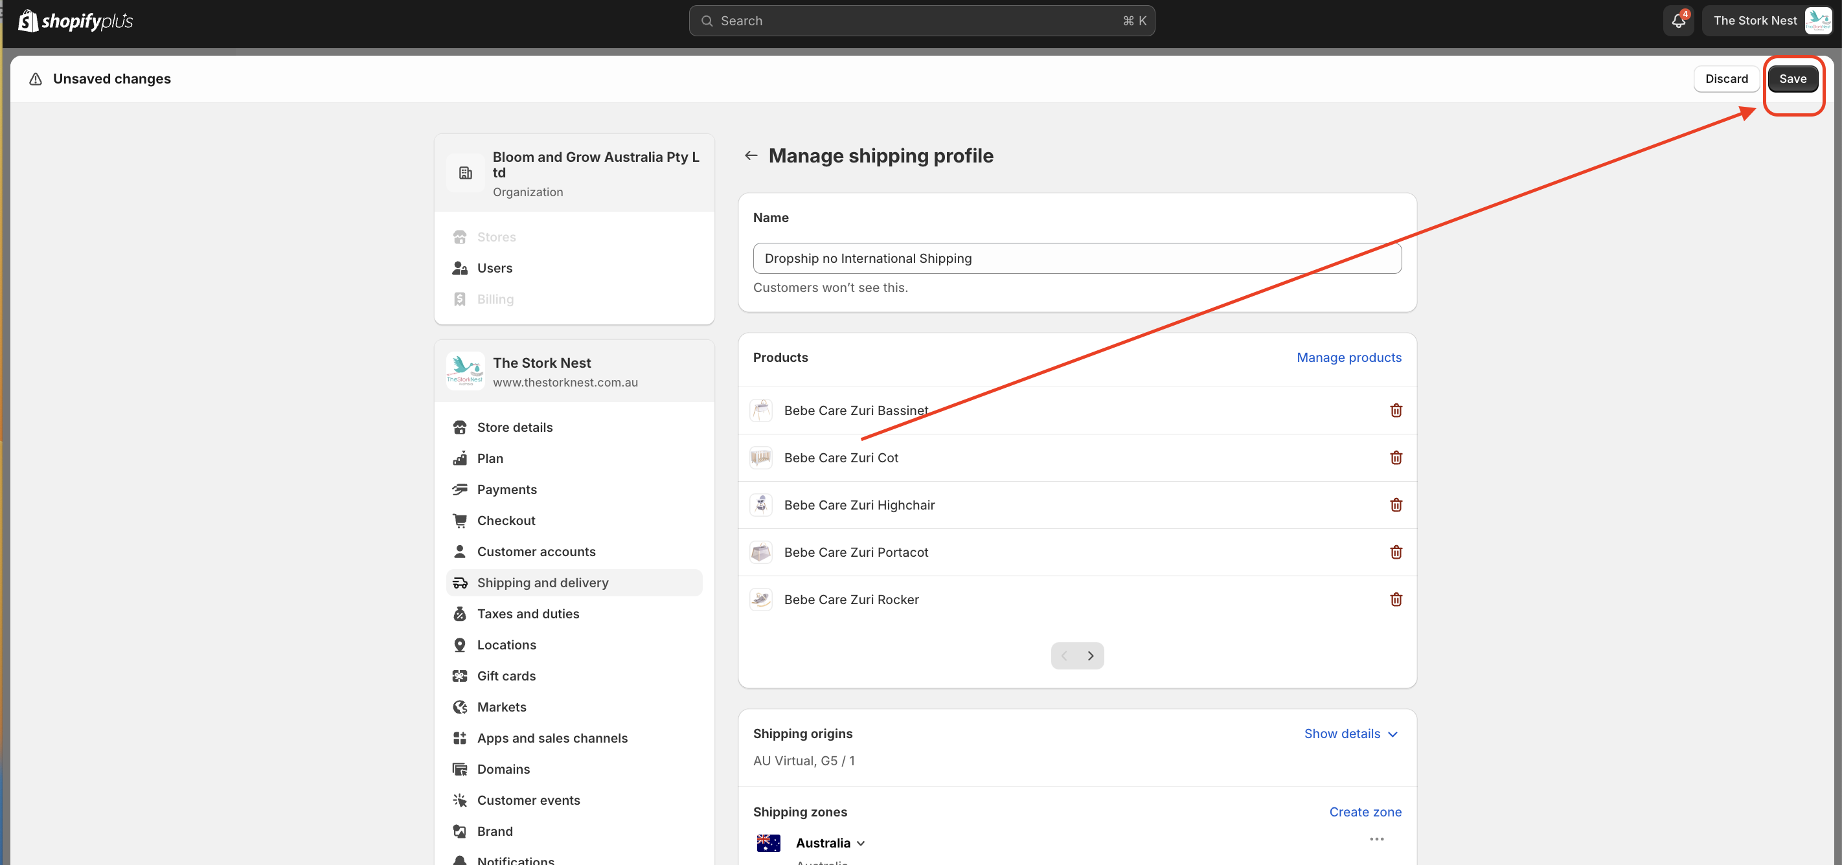Delete Bebe Care Zuri Bassinet from profile
The height and width of the screenshot is (865, 1842).
[x=1396, y=410]
